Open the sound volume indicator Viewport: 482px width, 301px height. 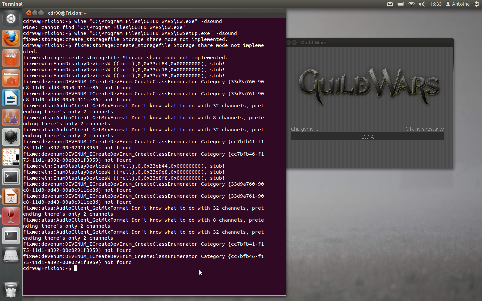coord(422,4)
